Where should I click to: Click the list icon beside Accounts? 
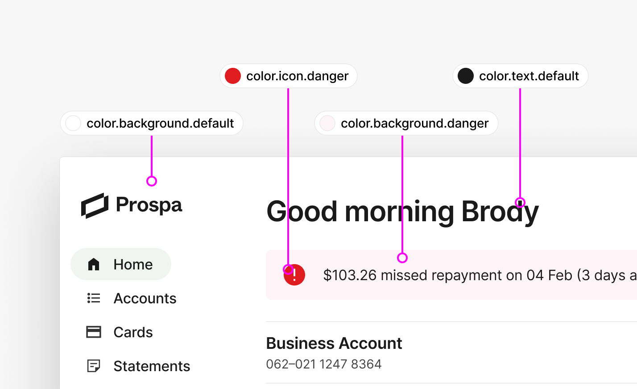pos(94,298)
